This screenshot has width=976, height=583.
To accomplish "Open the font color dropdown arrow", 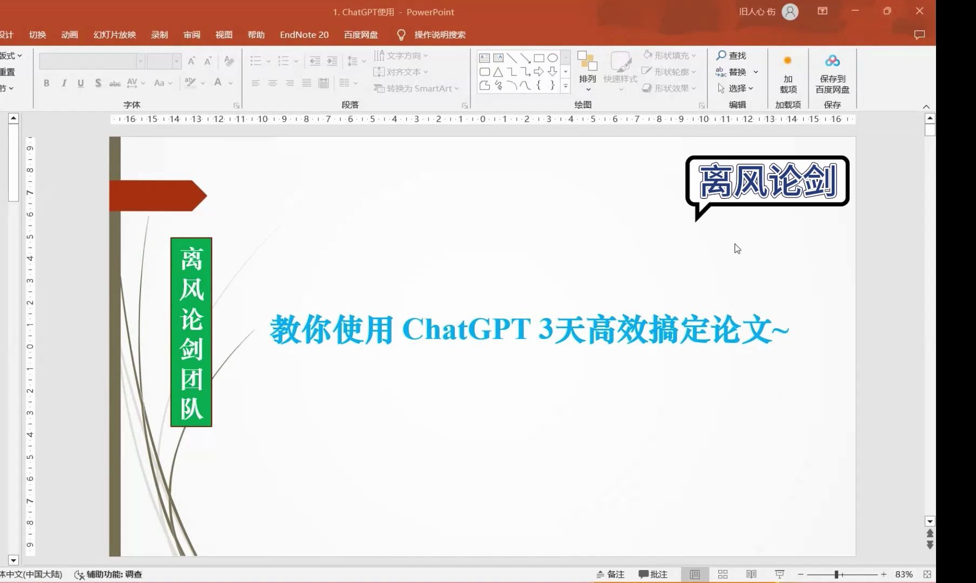I will [231, 83].
